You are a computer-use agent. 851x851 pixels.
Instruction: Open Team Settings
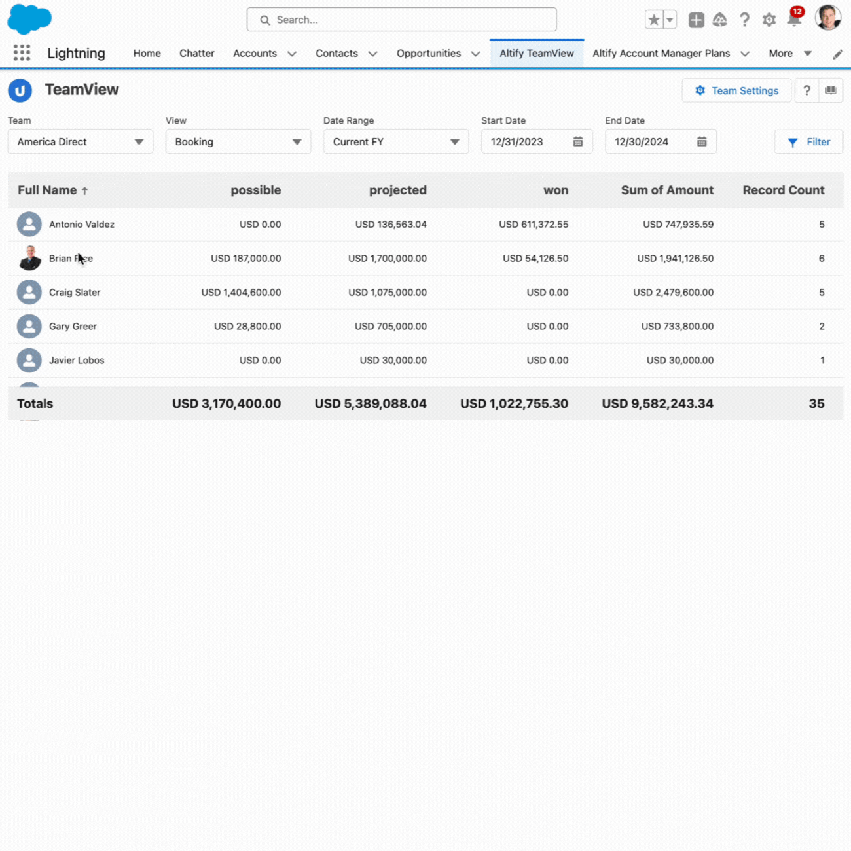pos(736,90)
